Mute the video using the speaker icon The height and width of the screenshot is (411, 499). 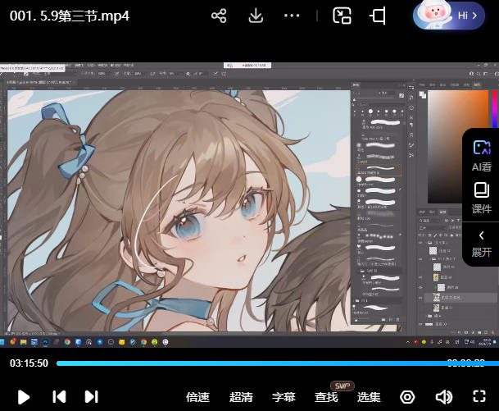tap(443, 397)
